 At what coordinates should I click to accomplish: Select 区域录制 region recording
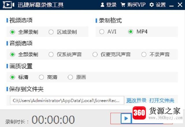[63, 32]
